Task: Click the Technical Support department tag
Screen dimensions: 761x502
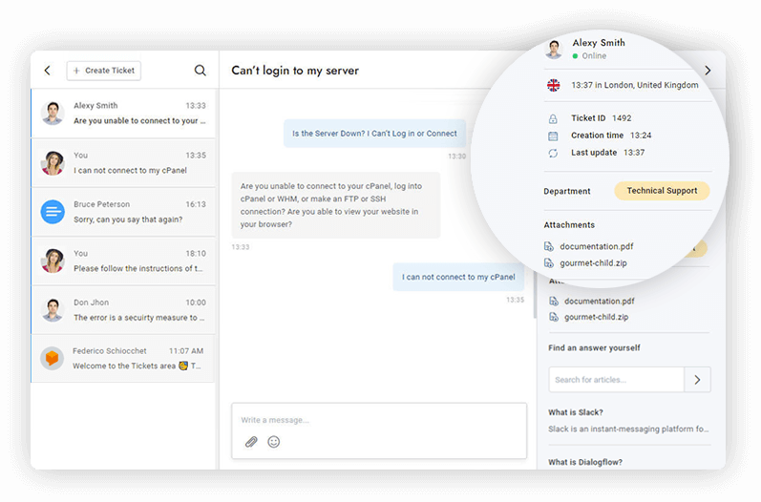Action: tap(662, 191)
